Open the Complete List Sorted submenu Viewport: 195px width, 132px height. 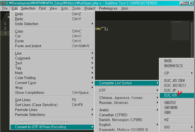pos(127,83)
